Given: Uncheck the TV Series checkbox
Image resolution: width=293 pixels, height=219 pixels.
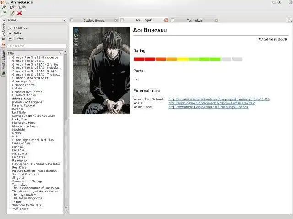Looking at the screenshot, I should [x=10, y=28].
